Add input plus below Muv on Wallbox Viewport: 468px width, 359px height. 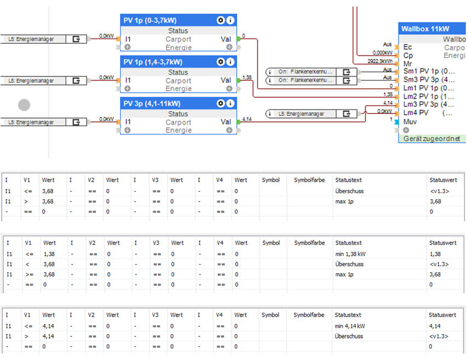point(406,130)
